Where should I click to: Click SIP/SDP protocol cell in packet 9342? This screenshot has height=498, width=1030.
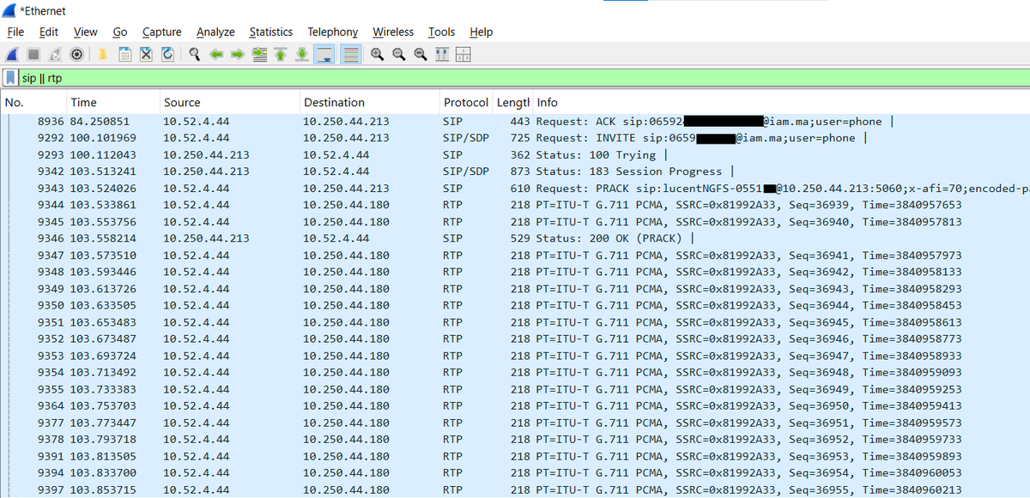(466, 171)
